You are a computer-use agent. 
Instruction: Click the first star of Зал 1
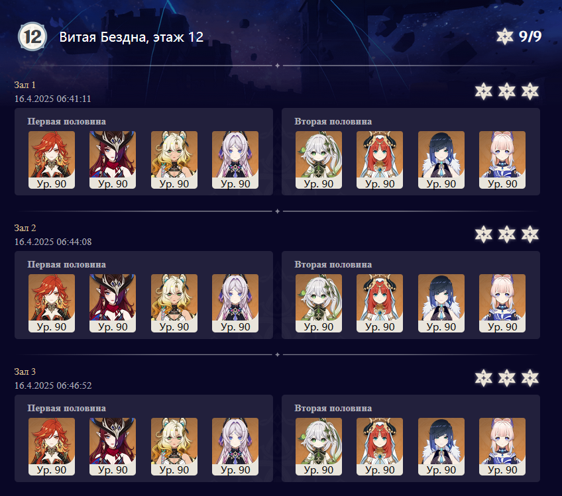tap(484, 91)
